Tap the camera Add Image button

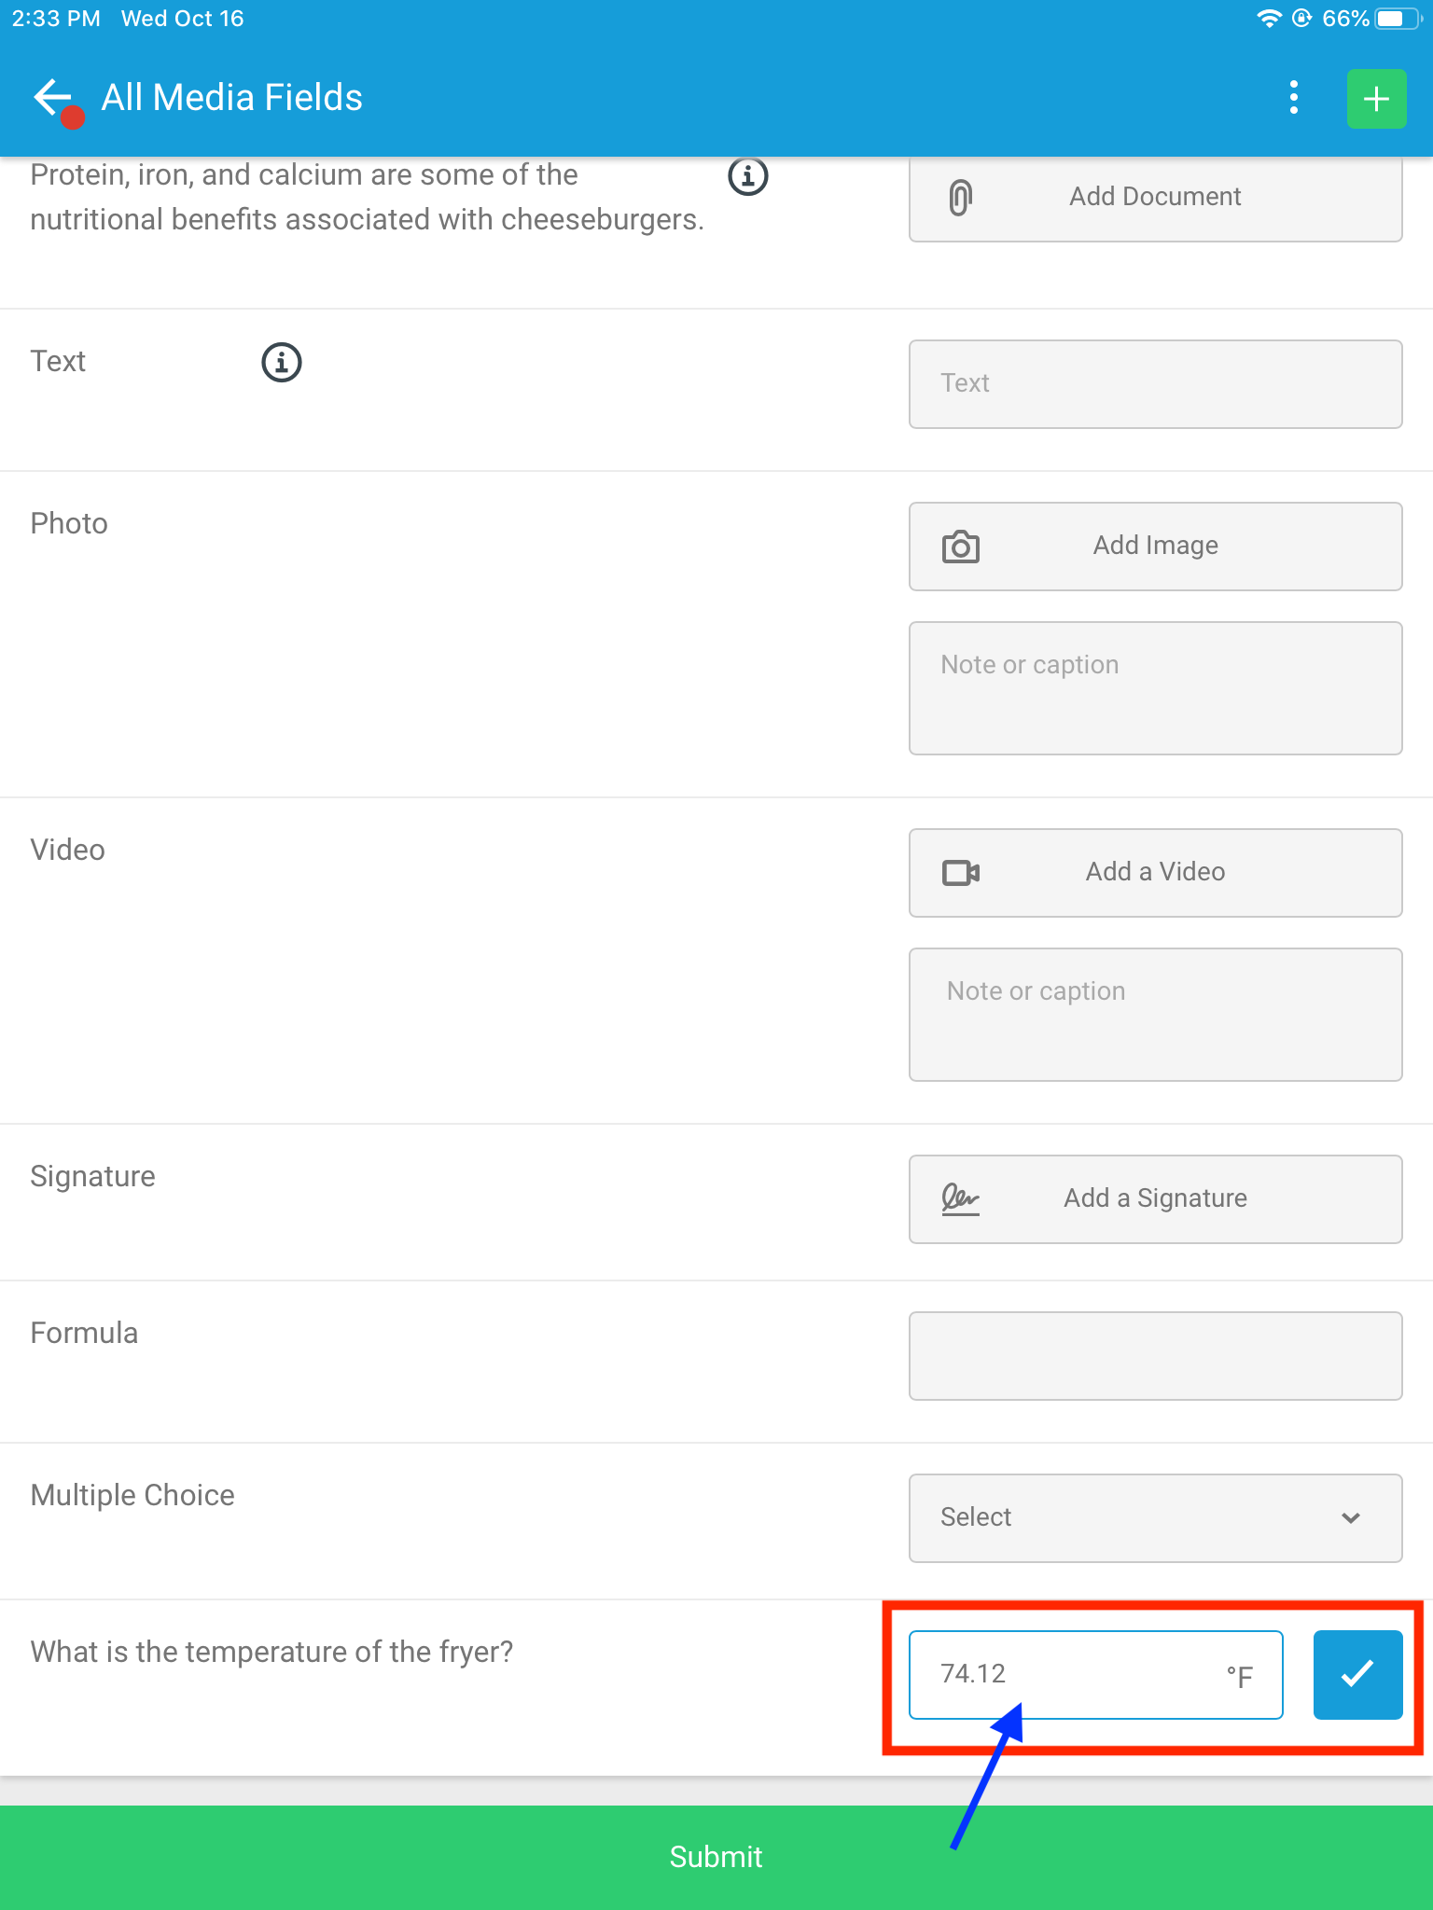[1155, 546]
